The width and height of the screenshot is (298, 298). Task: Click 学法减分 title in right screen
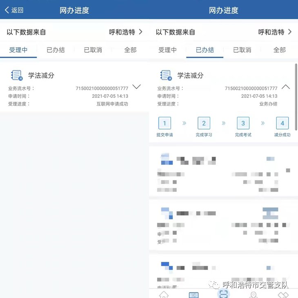point(190,75)
